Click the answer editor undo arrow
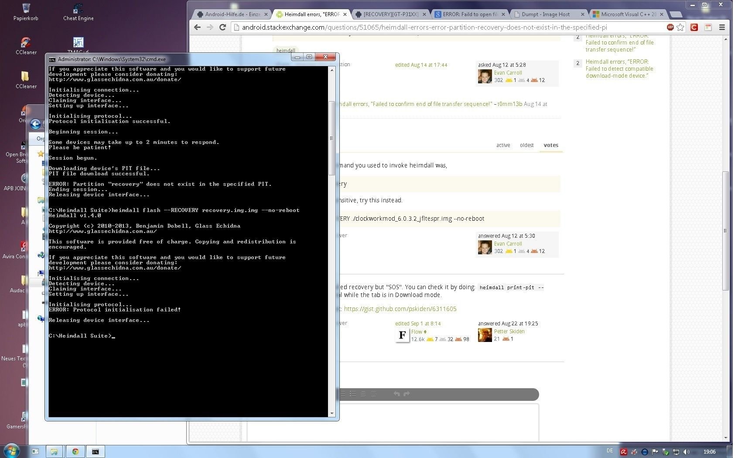 pyautogui.click(x=396, y=394)
